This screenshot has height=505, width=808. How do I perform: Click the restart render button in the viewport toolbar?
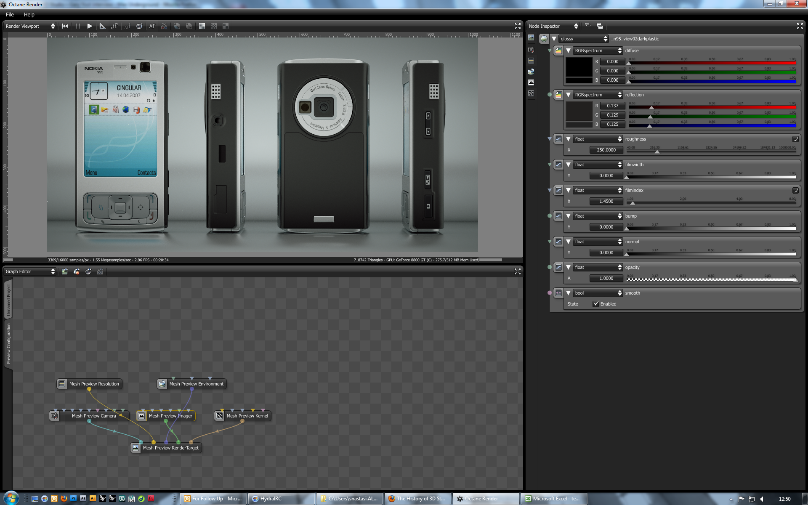point(65,26)
